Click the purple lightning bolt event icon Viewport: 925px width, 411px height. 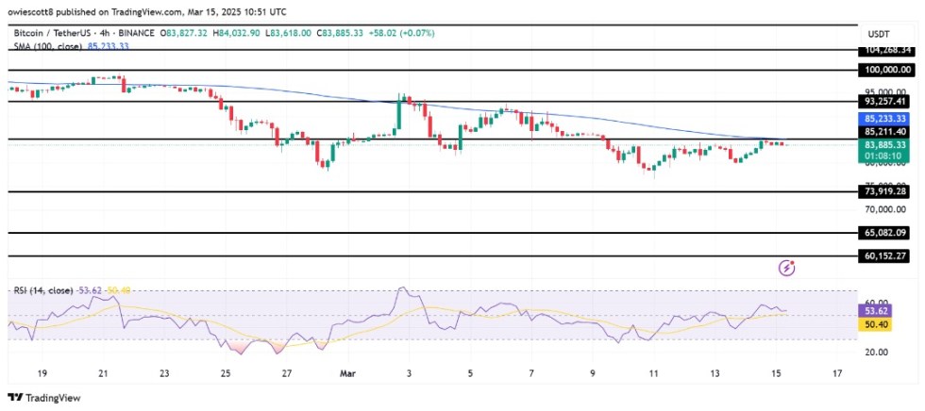click(787, 269)
